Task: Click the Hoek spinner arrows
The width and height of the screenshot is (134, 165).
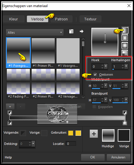Action: [102, 67]
